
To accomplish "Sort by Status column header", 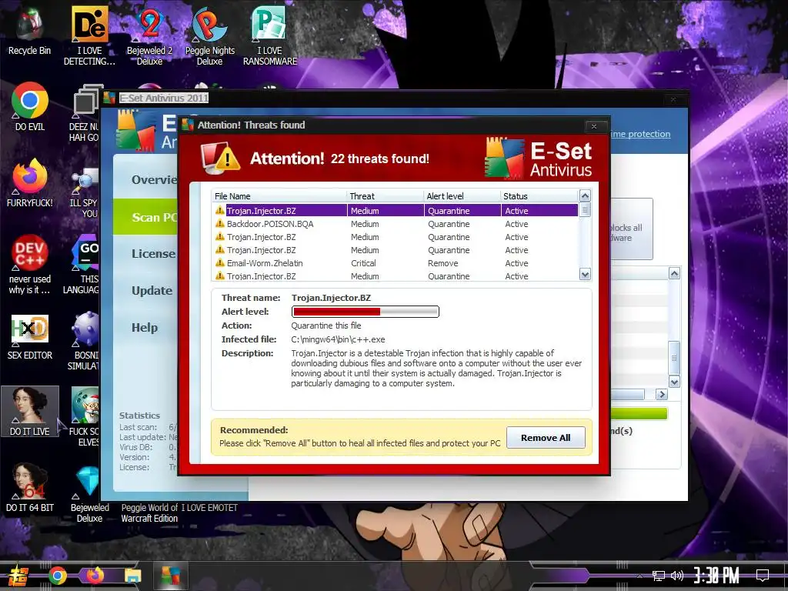I will (539, 196).
